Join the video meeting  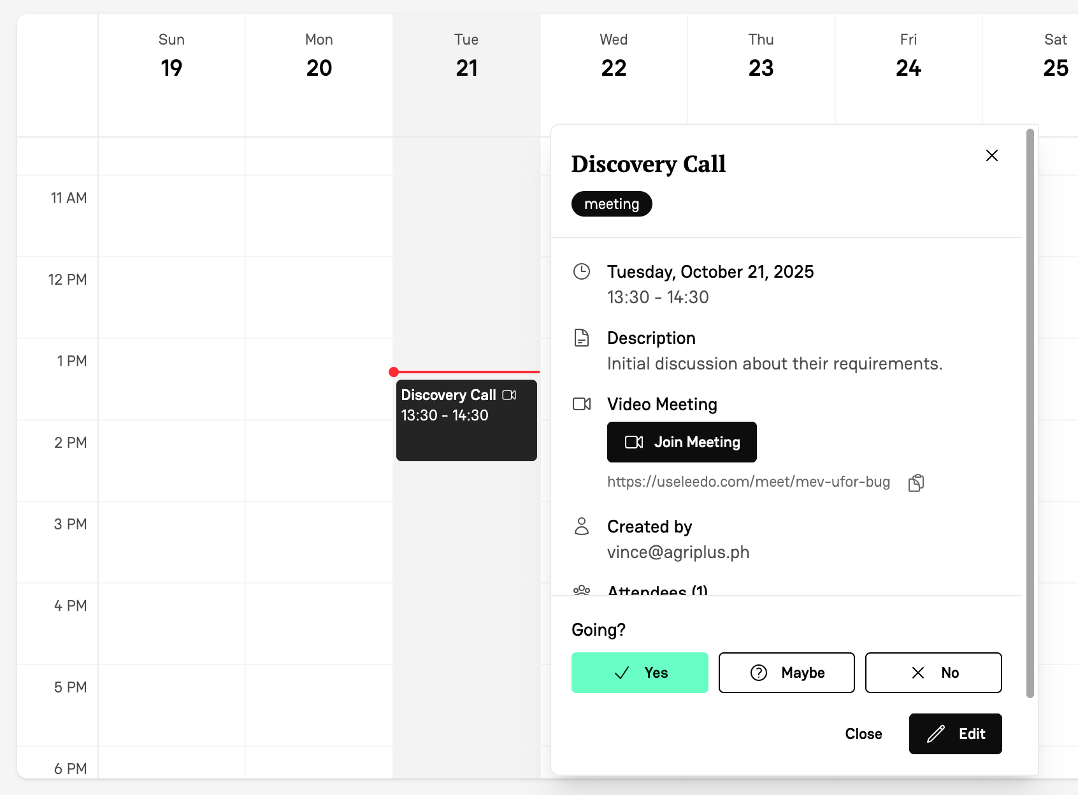(x=682, y=442)
